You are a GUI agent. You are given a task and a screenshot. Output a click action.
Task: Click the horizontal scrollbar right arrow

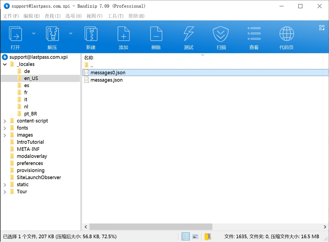pyautogui.click(x=325, y=227)
